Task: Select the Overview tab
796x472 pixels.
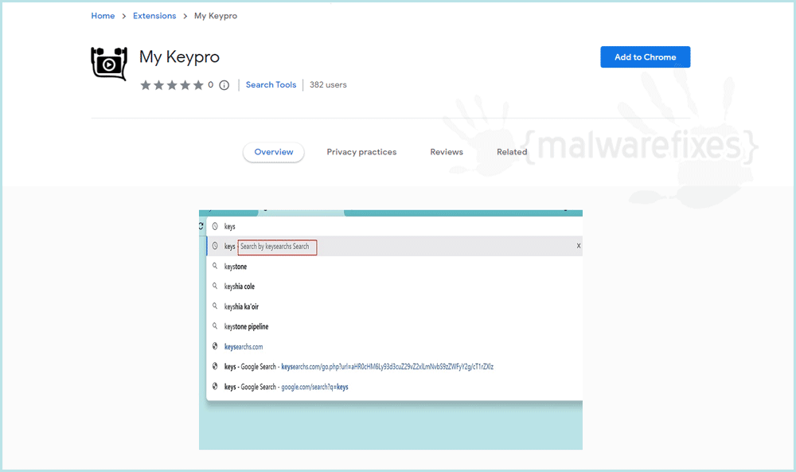Action: [274, 152]
